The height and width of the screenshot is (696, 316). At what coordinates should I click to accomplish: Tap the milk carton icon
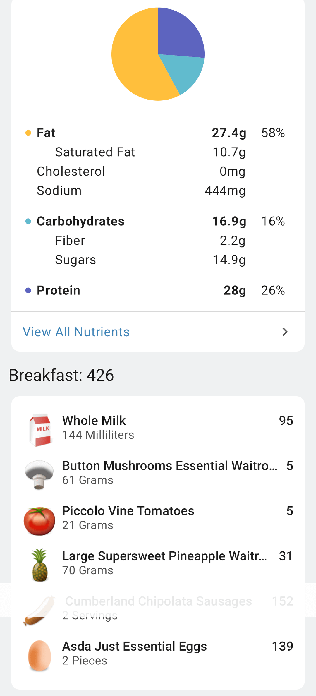tap(40, 430)
